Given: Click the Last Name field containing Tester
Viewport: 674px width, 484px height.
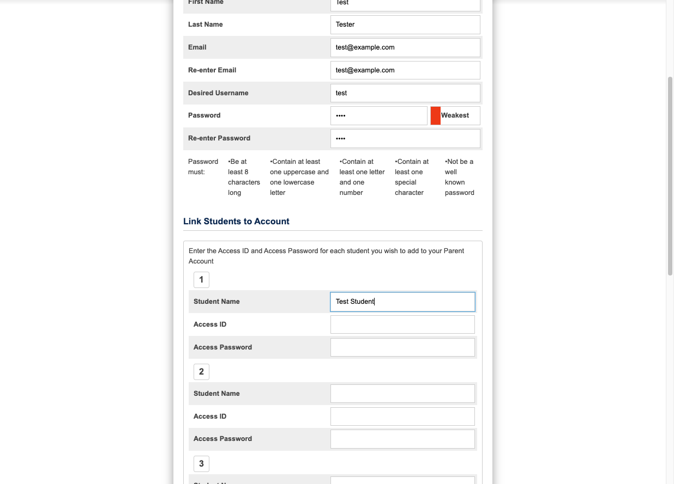Looking at the screenshot, I should 405,24.
